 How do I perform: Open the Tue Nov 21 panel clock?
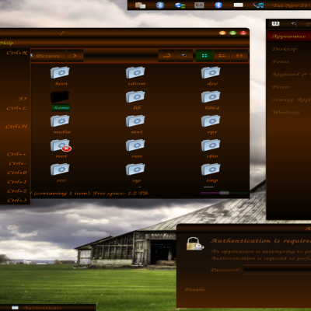(x=291, y=5)
